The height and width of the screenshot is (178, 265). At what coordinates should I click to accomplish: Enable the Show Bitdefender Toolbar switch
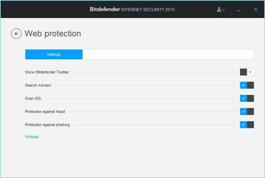tap(247, 72)
